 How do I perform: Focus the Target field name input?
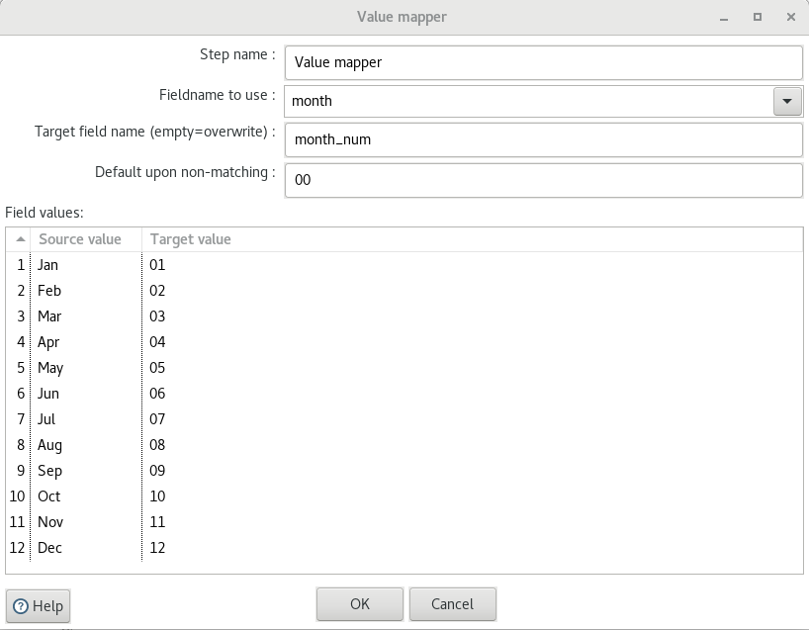pos(543,139)
